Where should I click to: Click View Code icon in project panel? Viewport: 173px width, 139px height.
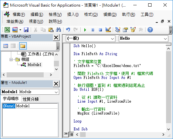[6, 46]
